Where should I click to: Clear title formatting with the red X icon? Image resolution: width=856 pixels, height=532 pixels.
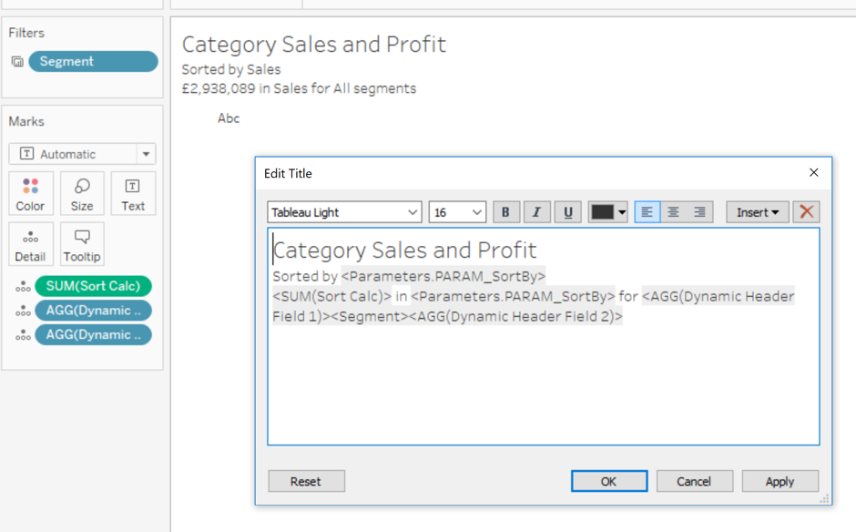[805, 211]
